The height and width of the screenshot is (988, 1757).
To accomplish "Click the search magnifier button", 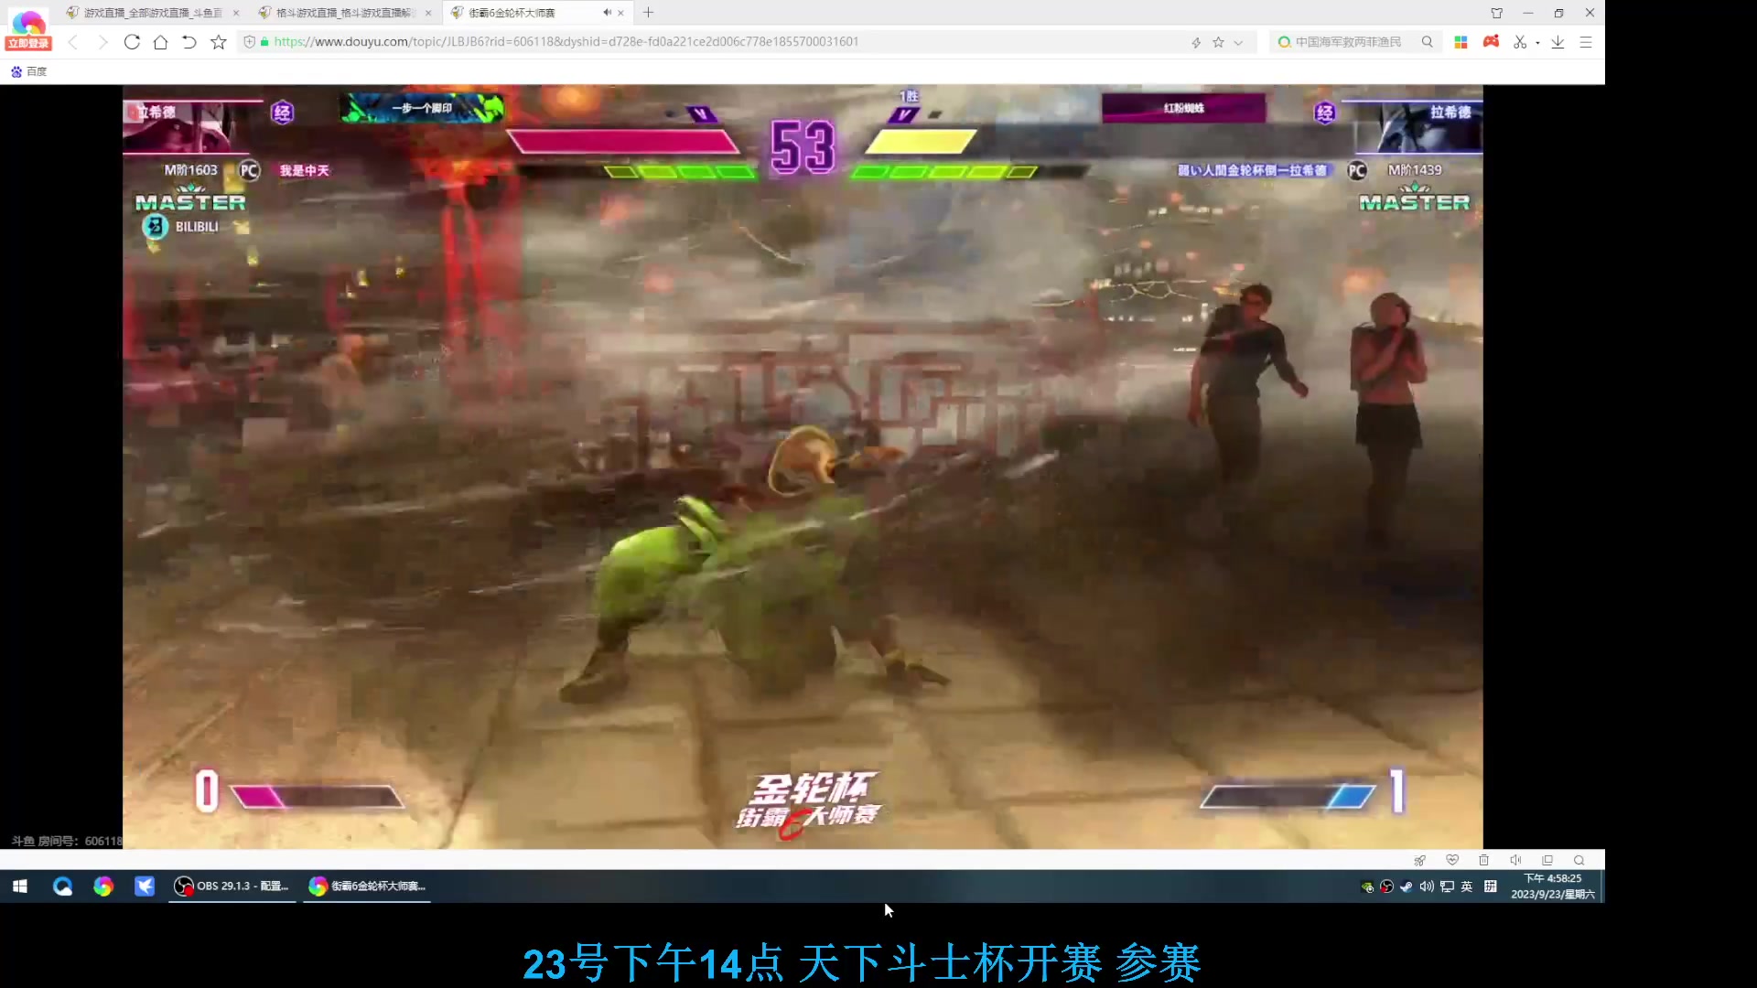I will [1427, 42].
